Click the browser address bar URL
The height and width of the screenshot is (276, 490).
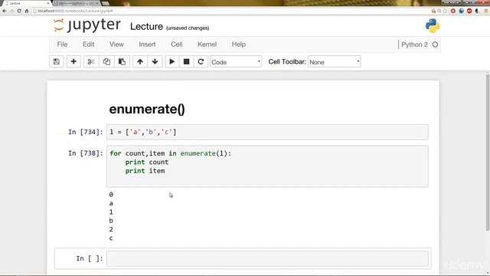tap(75, 11)
